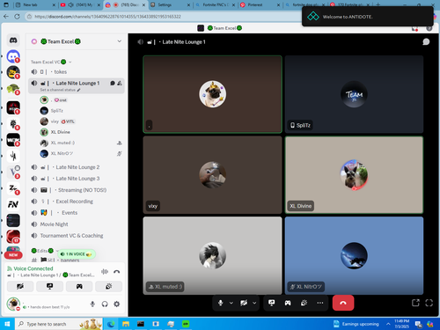Expand microphone options arrow in call bar
This screenshot has height=330, width=440.
click(x=231, y=303)
